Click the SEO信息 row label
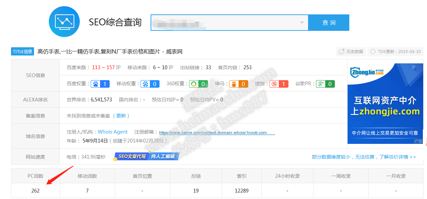 coord(35,75)
